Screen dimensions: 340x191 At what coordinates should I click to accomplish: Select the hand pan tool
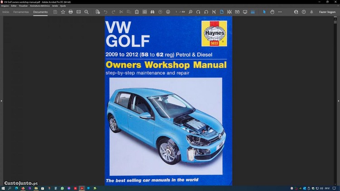pos(272,12)
